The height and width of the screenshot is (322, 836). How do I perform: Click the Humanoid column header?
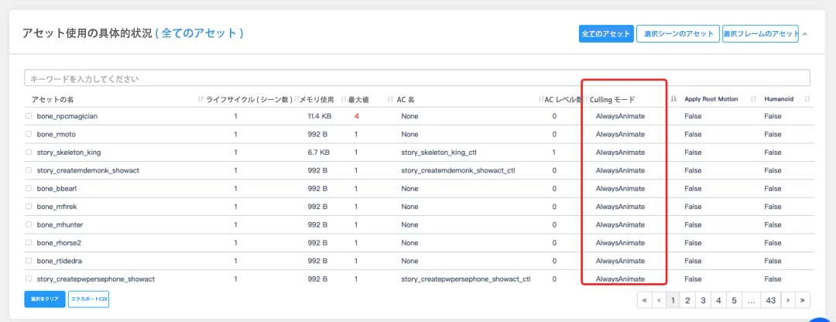[779, 99]
